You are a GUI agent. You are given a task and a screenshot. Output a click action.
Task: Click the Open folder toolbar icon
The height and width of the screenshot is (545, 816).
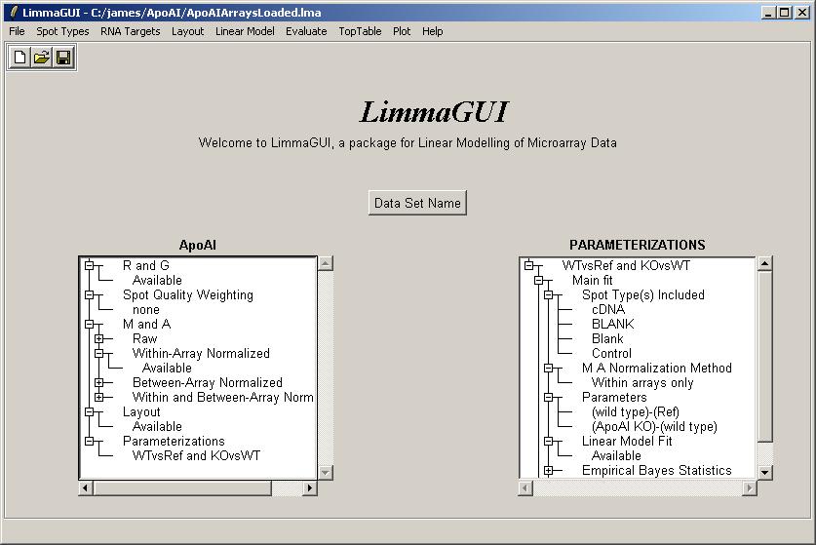click(x=42, y=58)
